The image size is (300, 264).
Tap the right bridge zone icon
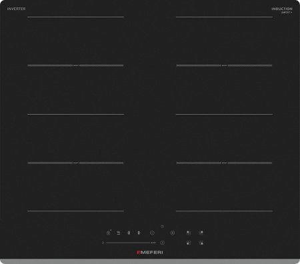point(139,233)
